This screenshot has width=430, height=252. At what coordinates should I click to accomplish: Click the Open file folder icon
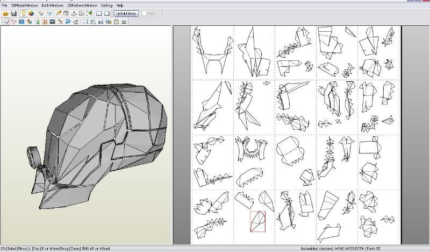tap(6, 13)
